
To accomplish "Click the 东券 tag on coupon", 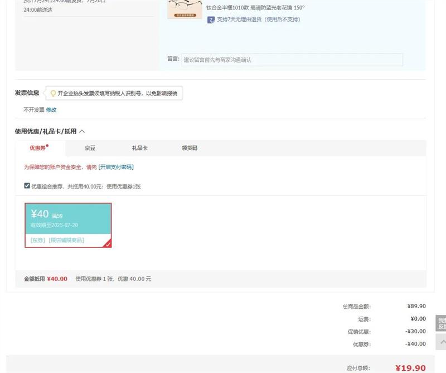I will pyautogui.click(x=37, y=240).
